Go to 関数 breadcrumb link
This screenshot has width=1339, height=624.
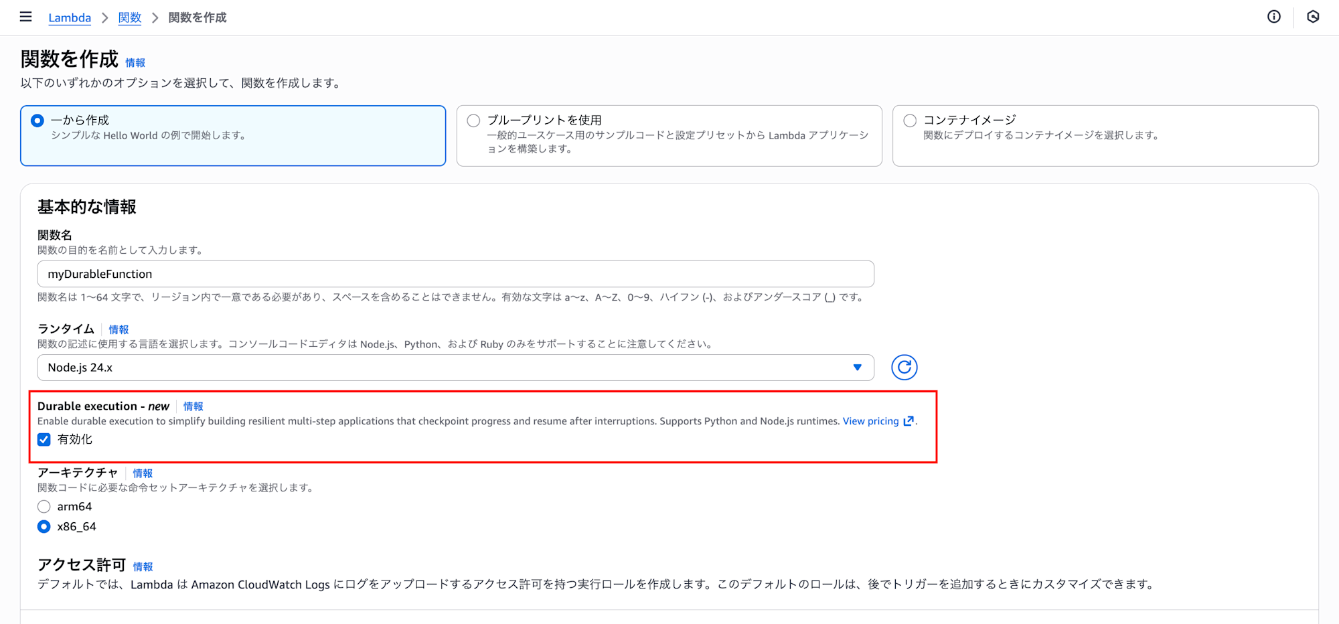coord(129,17)
